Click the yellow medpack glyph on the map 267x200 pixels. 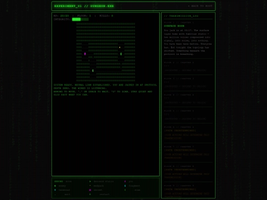click(120, 47)
